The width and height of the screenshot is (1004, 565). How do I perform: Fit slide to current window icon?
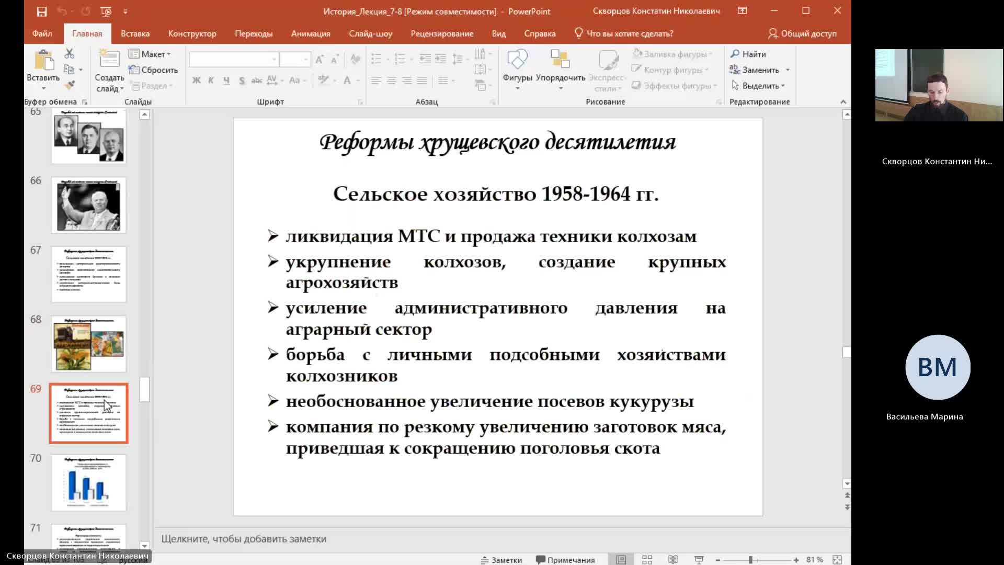[837, 560]
